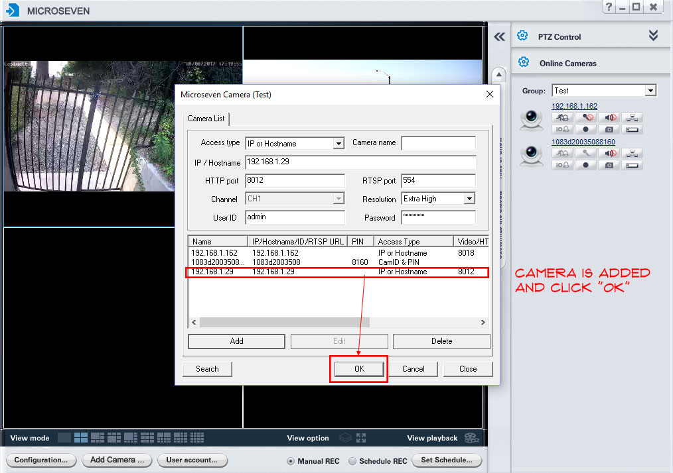
Task: Click the camera list horizontal scrollbar thumb
Action: (x=285, y=322)
